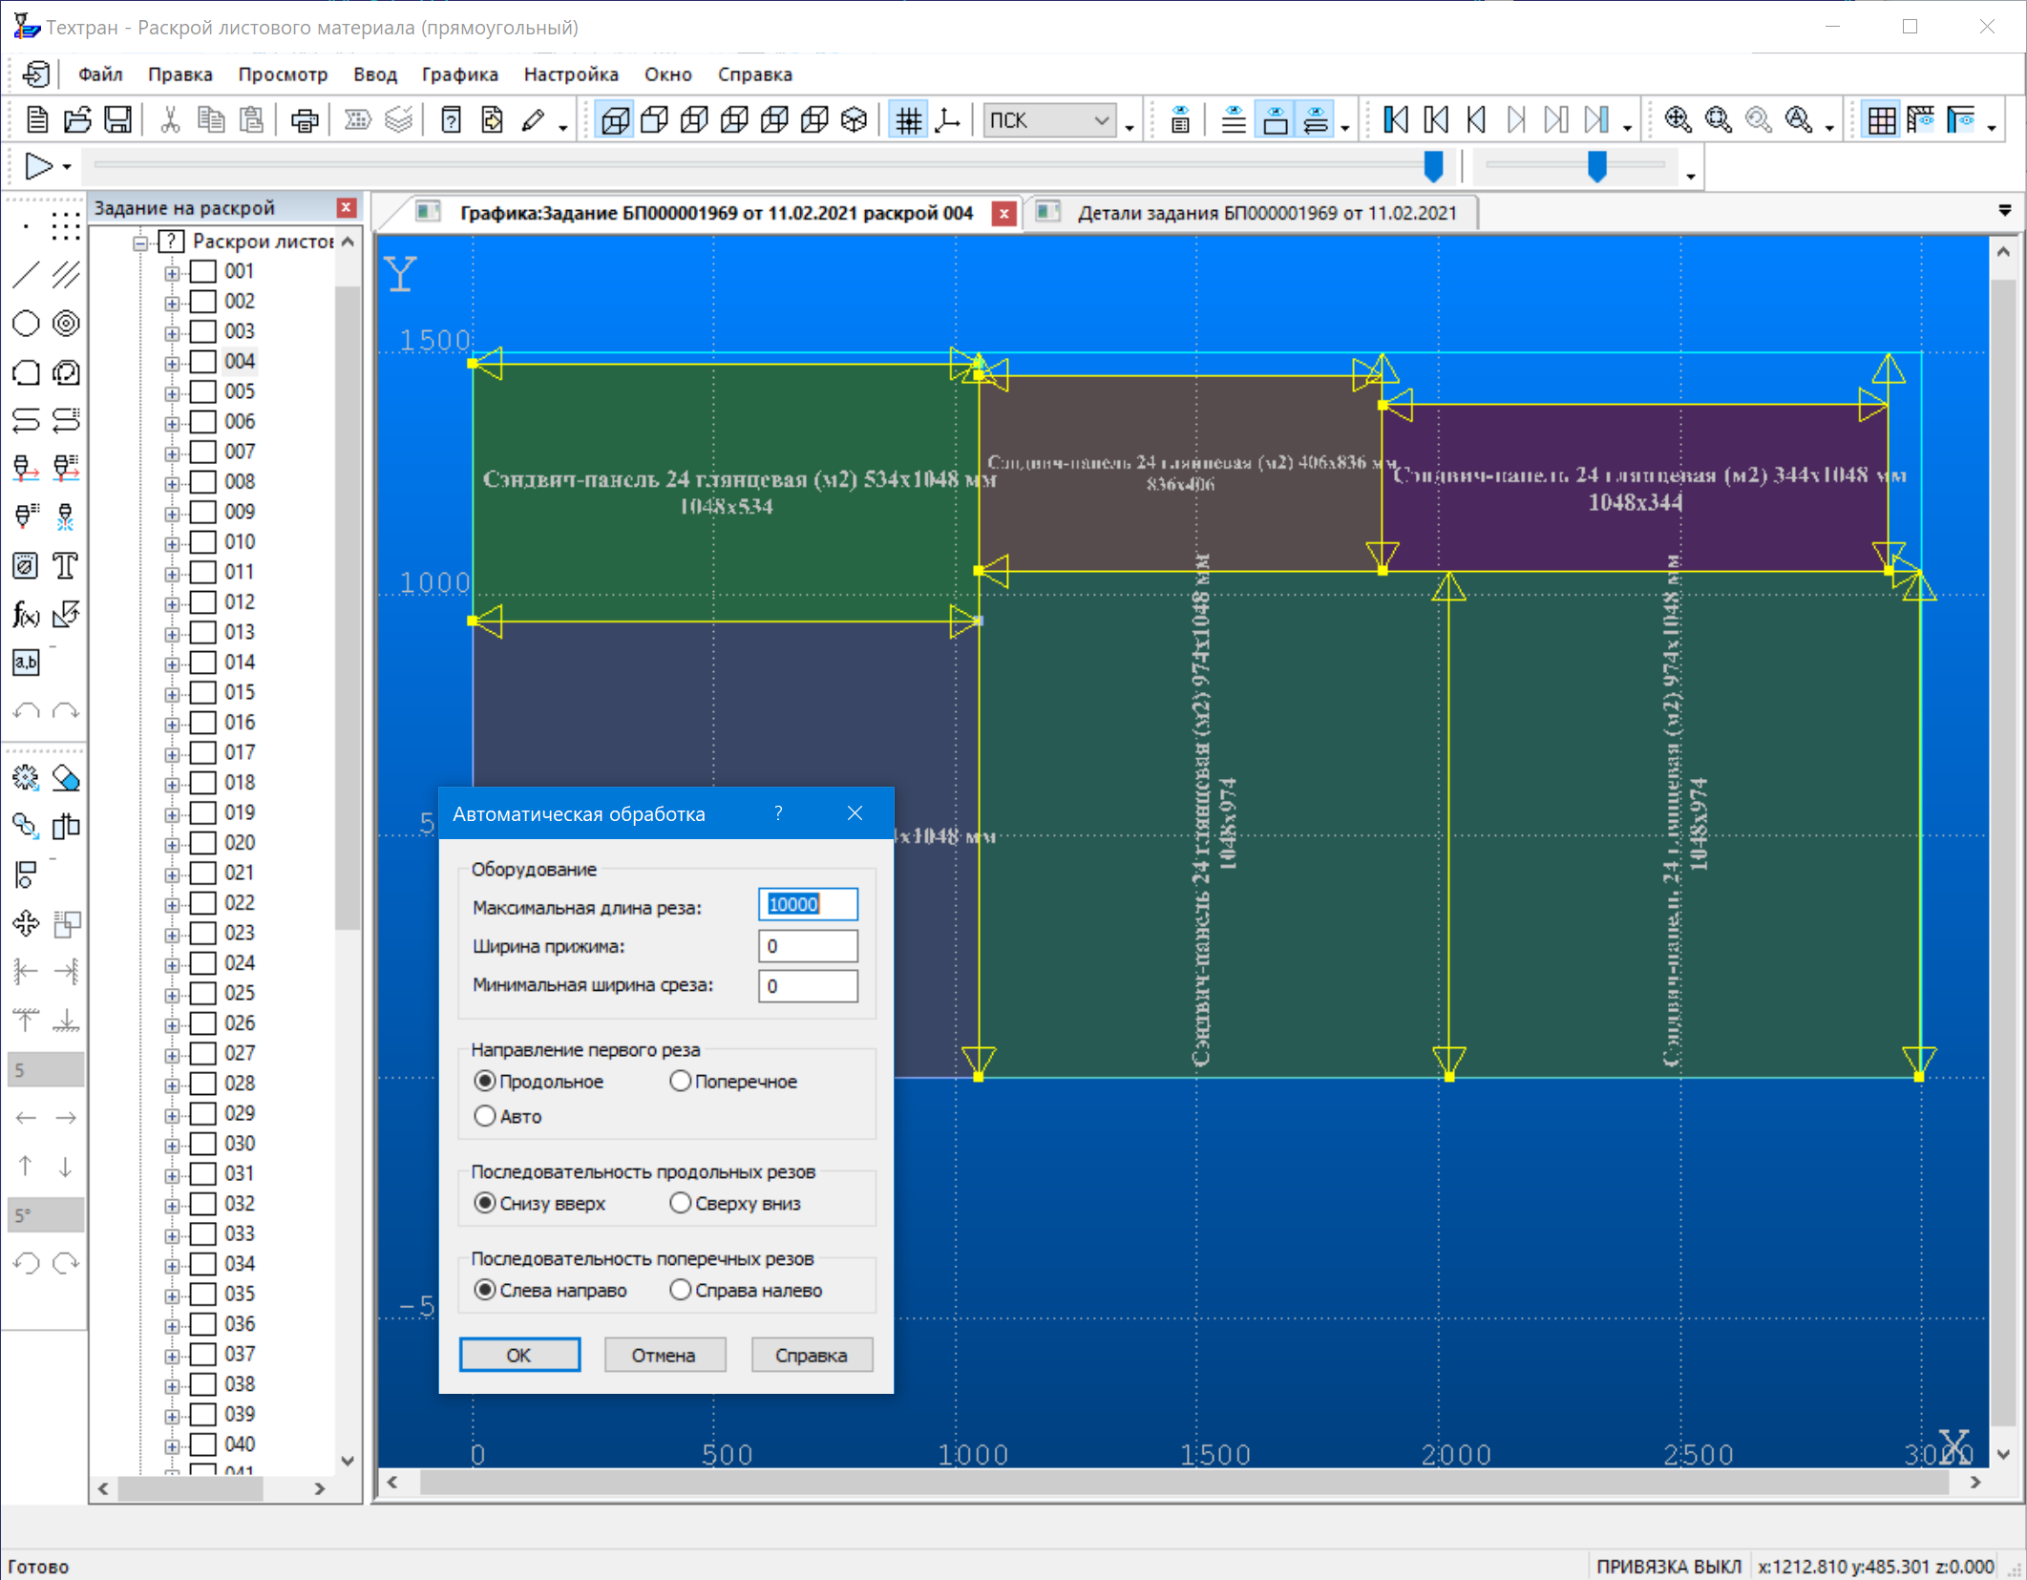Check the box next to sheet 007
This screenshot has width=2027, height=1580.
point(203,452)
